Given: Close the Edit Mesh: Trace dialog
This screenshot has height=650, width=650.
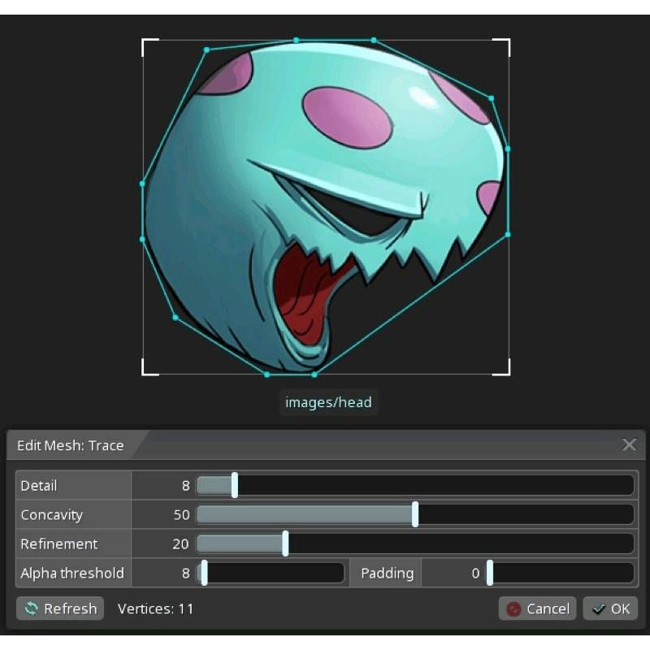Looking at the screenshot, I should pos(629,444).
